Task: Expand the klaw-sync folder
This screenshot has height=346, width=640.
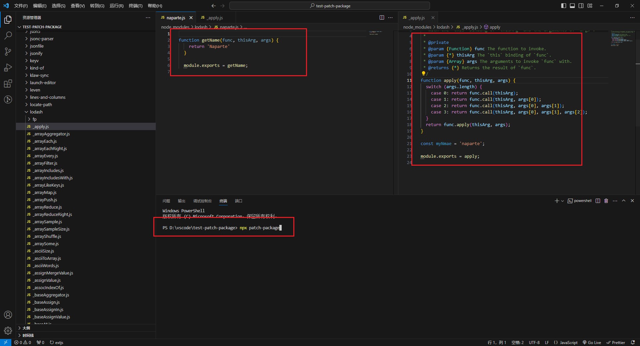Action: point(39,76)
